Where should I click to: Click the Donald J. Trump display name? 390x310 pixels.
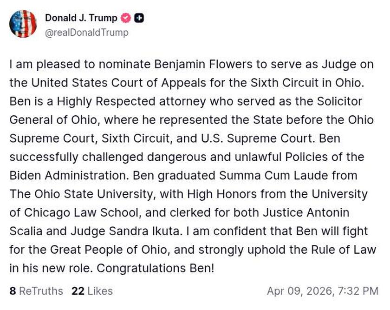pos(82,18)
